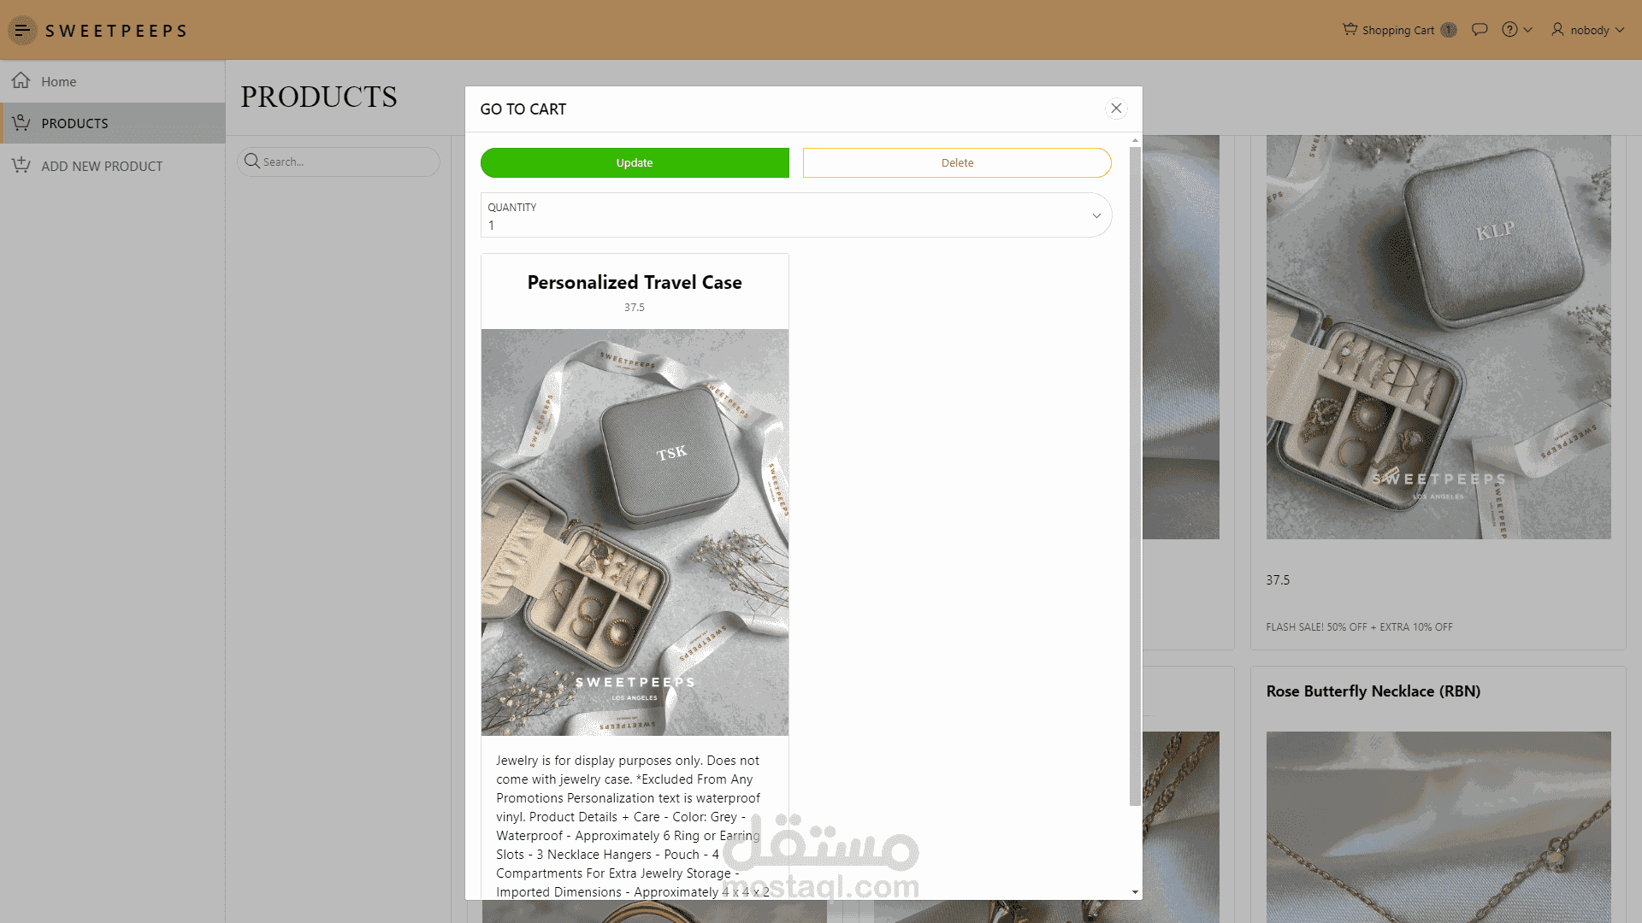
Task: Click the Add New Product cart icon
Action: point(21,166)
